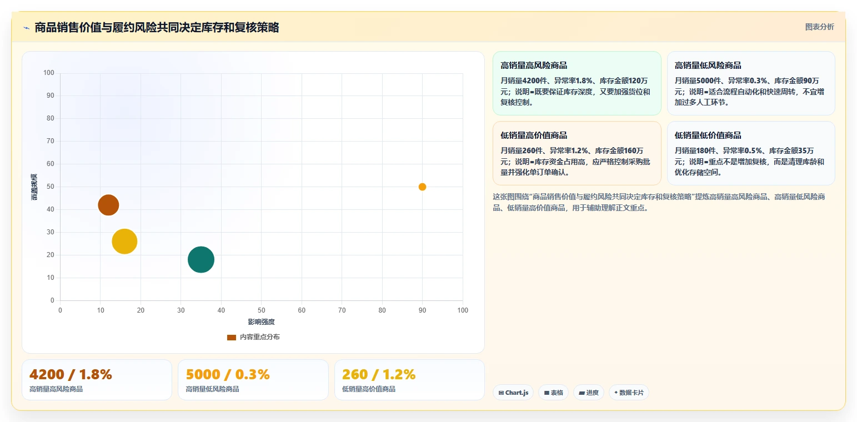
Task: Click the 低销量高价值商品 label under 260 / 1.2%
Action: 369,389
